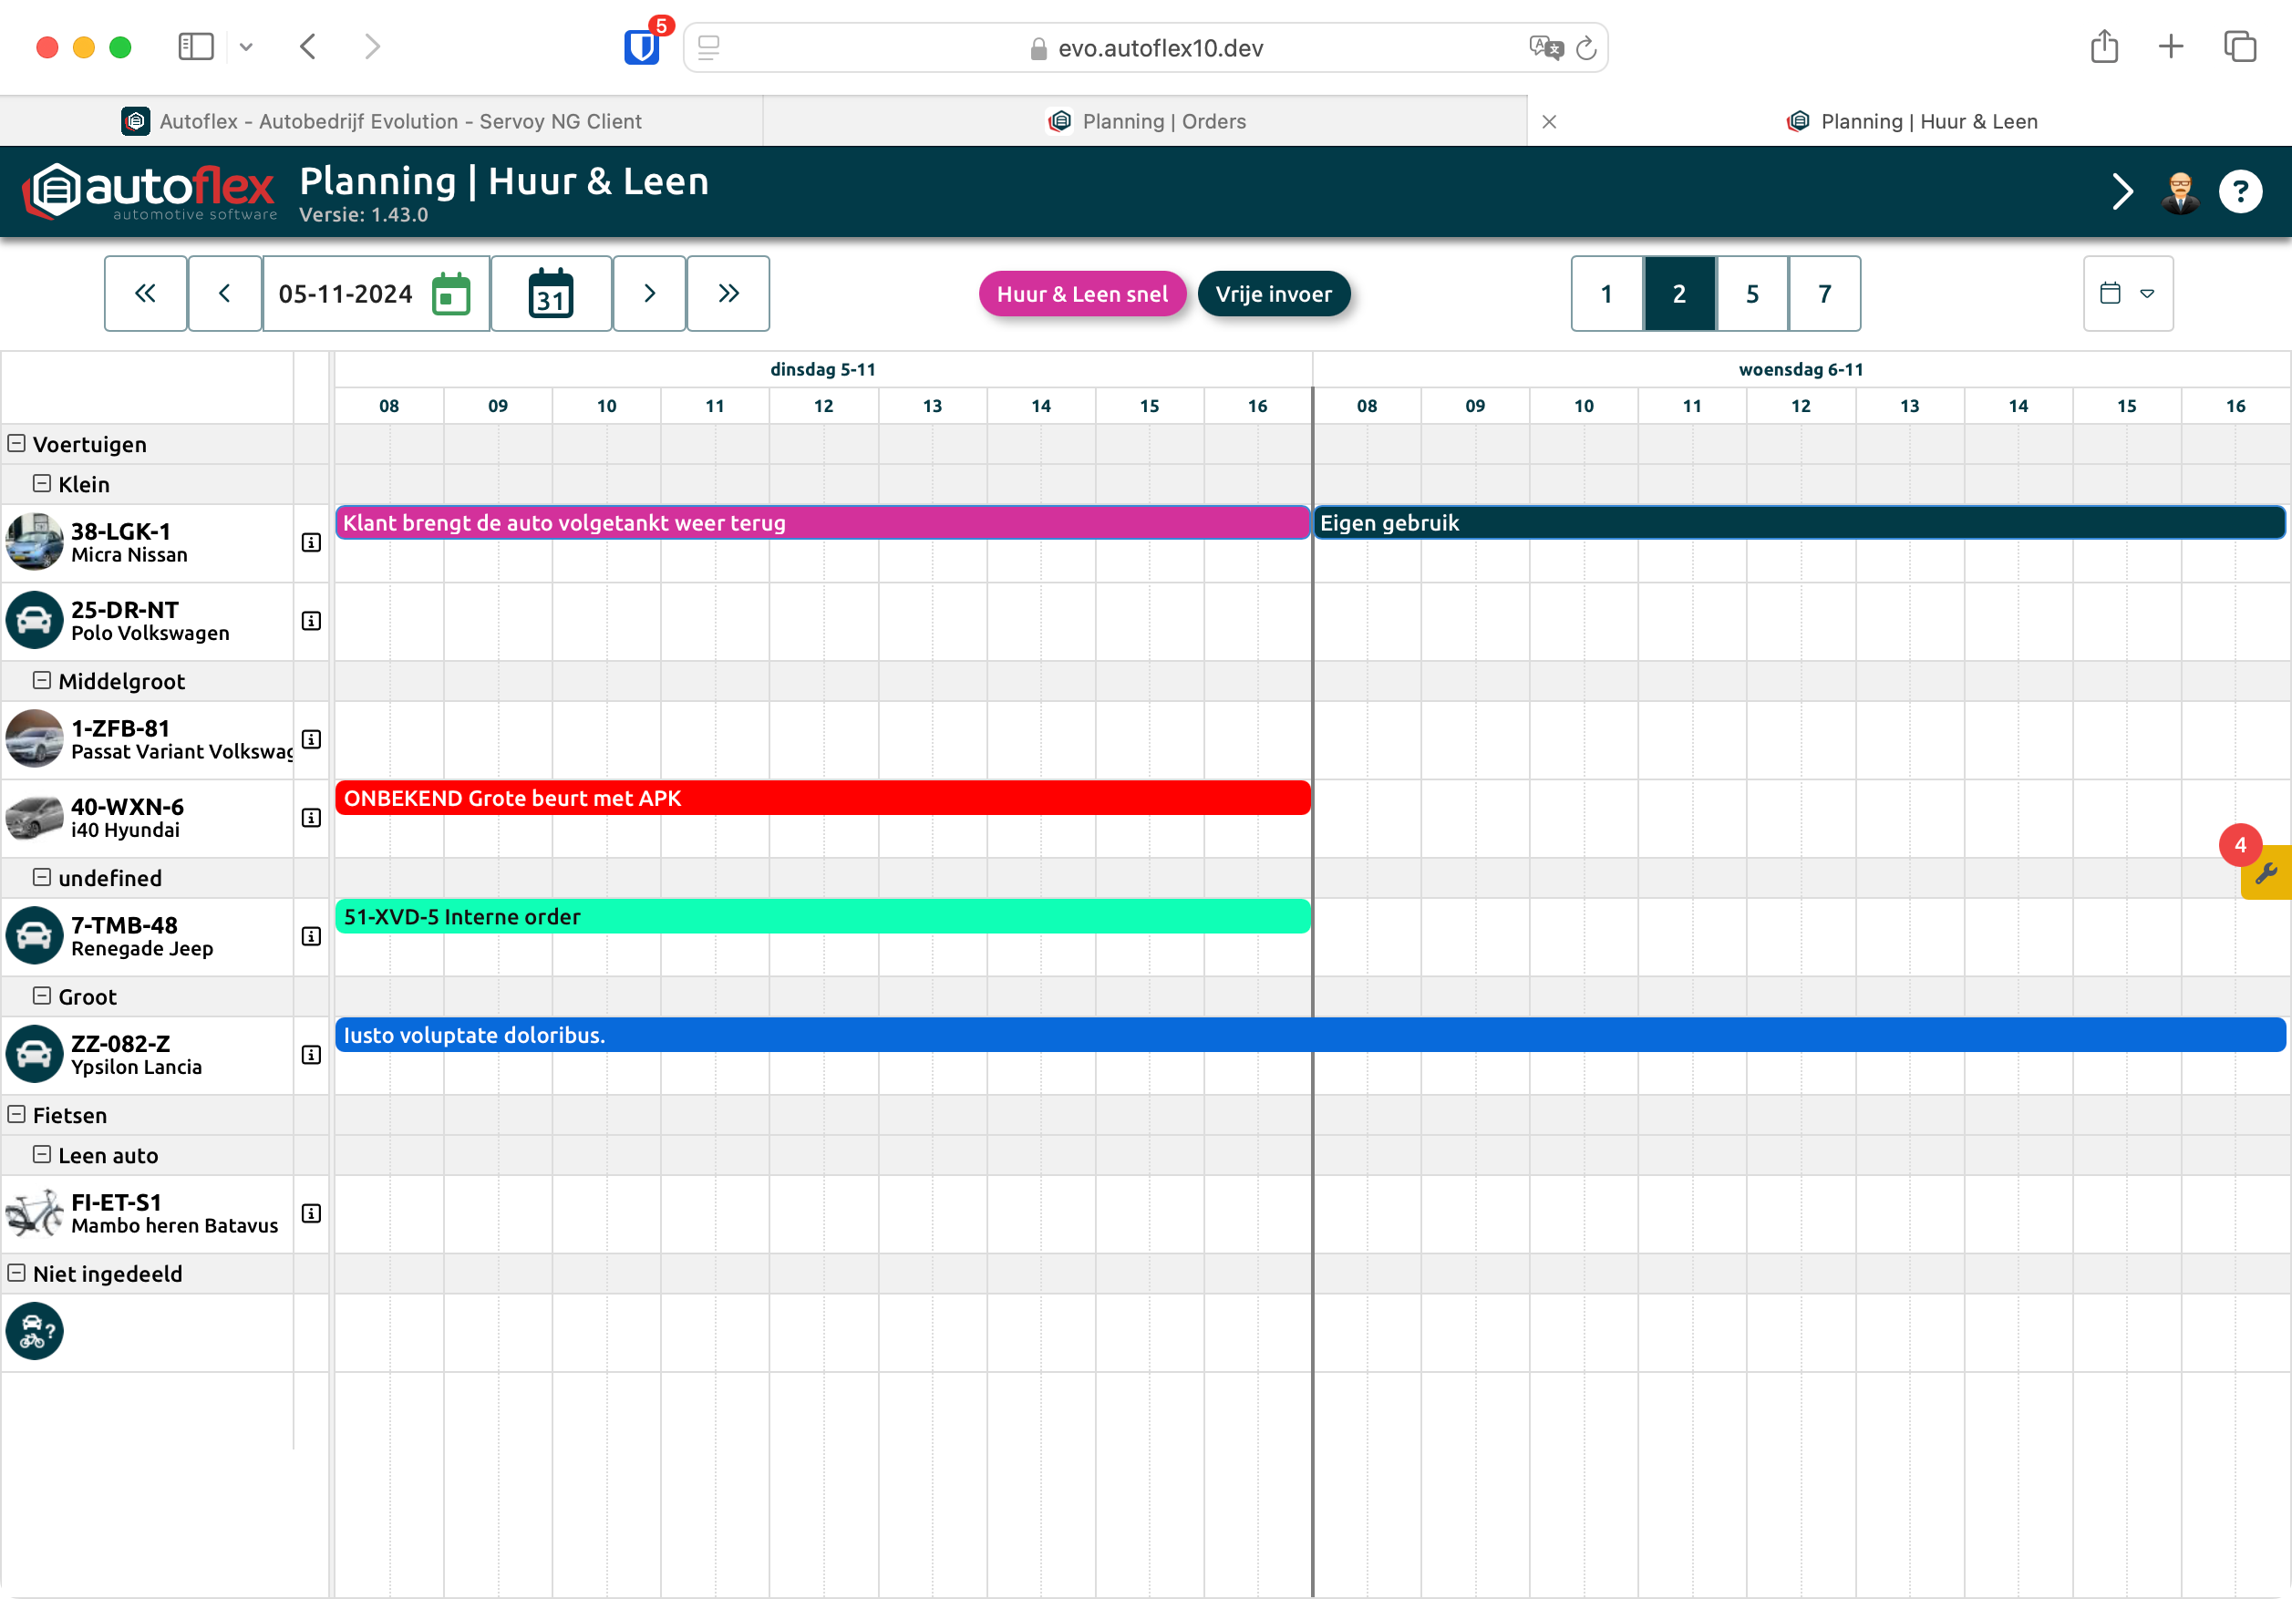Viewport: 2292px width, 1599px height.
Task: Click the help question mark icon
Action: pos(2239,191)
